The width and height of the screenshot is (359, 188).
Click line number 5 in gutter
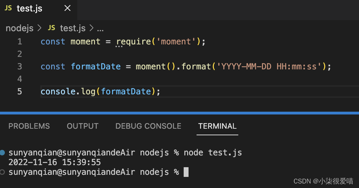click(19, 91)
